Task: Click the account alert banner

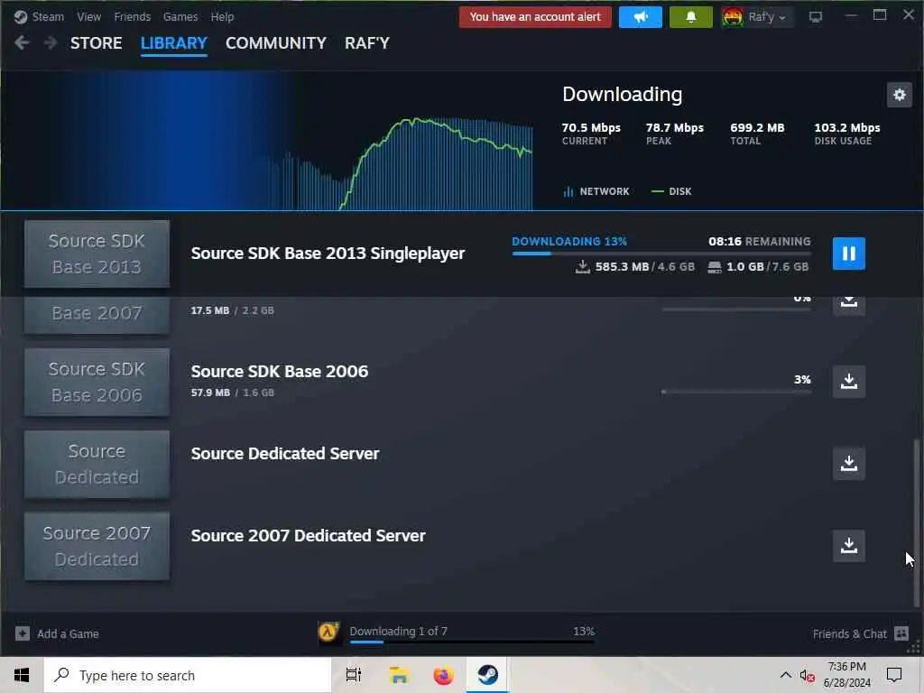Action: [x=535, y=17]
